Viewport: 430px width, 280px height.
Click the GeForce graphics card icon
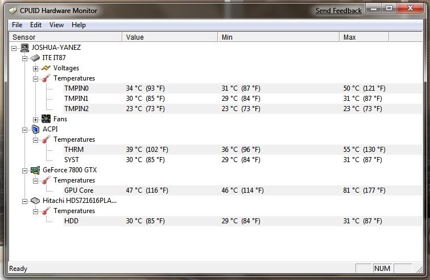35,170
